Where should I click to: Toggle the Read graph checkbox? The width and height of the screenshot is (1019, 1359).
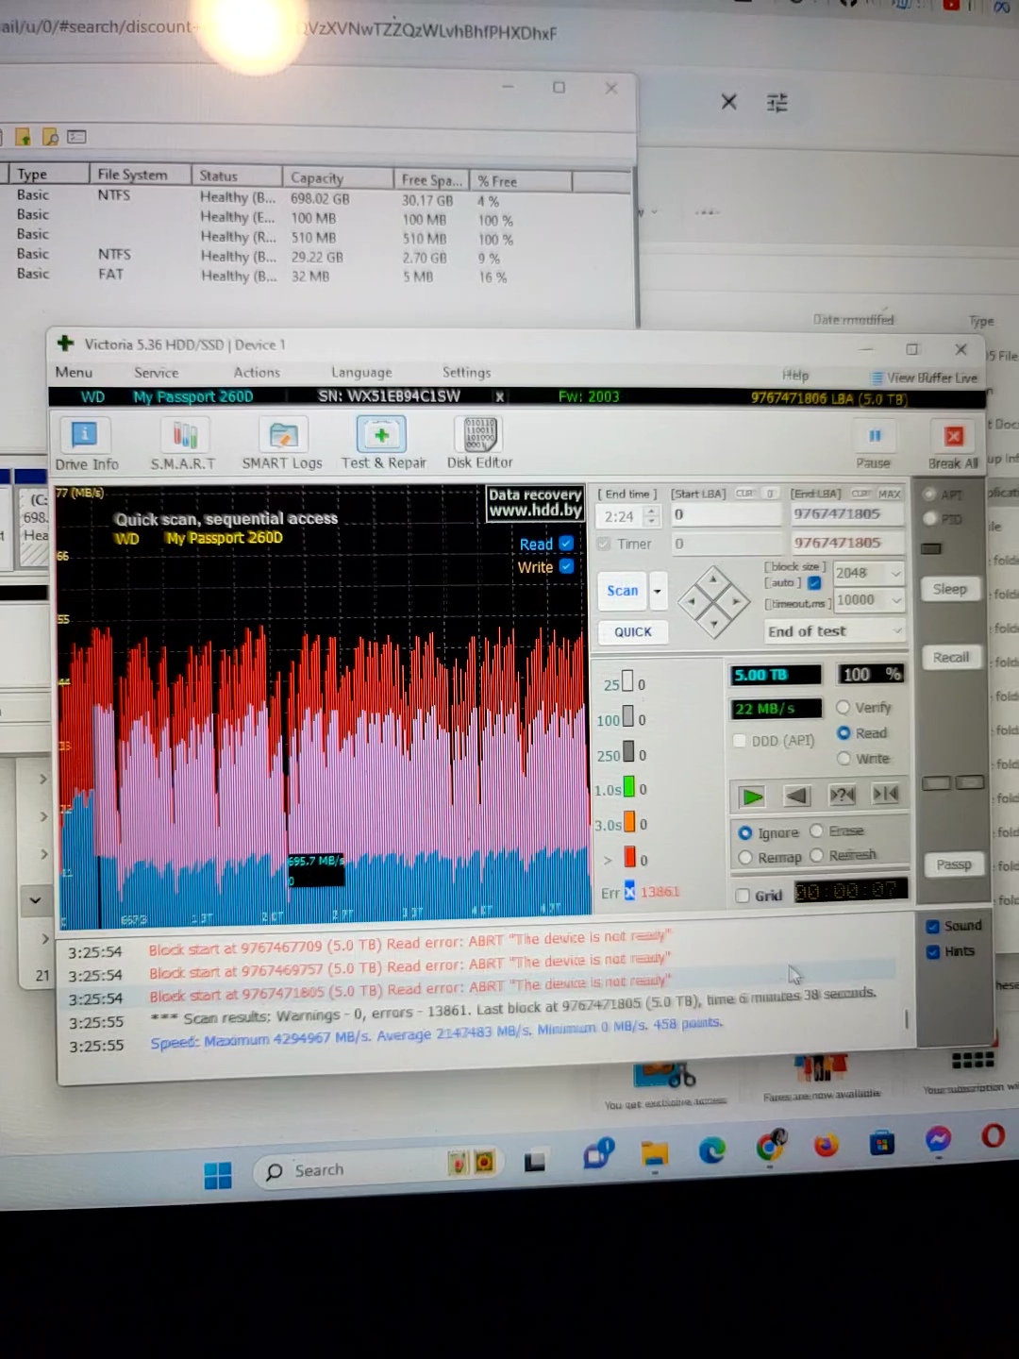click(x=566, y=543)
